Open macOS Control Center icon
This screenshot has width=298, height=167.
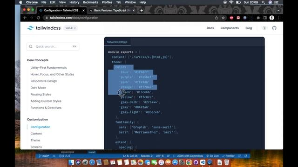(x=277, y=2)
